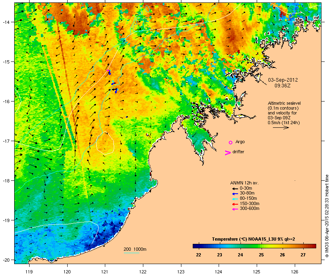
Task: Click the magenta drifter legend marker
Action: (x=228, y=153)
